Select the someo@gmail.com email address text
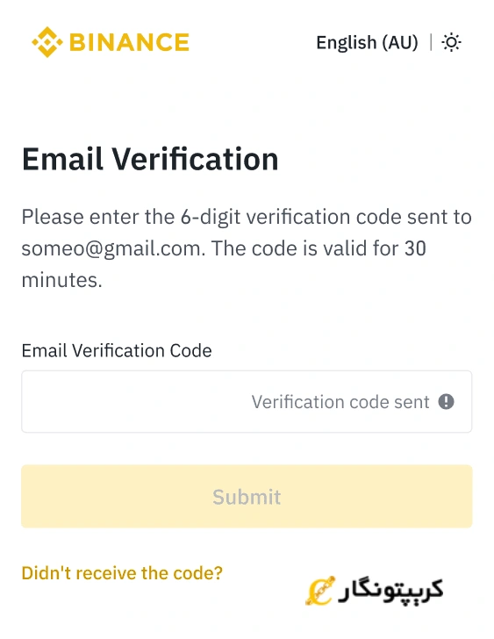494x639 pixels. click(x=113, y=248)
